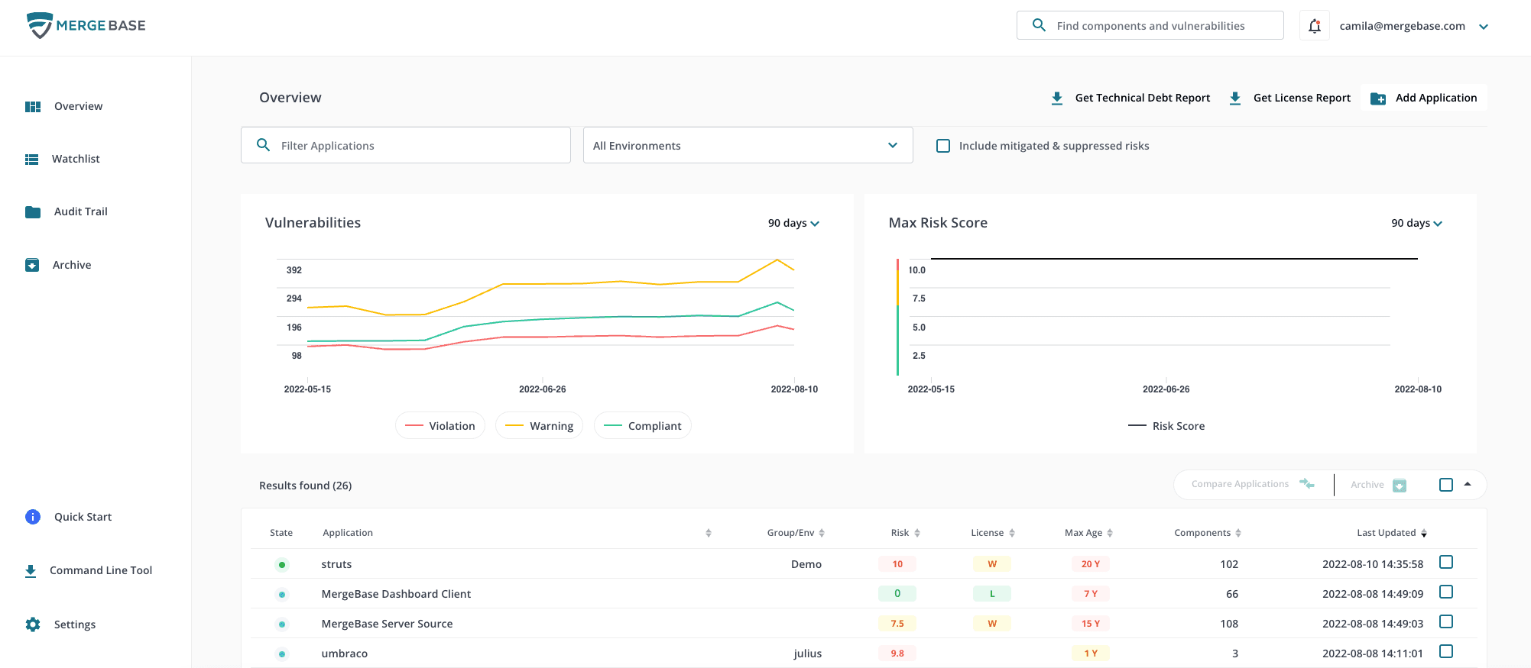Click the Settings gear icon
This screenshot has height=668, width=1531.
pos(33,624)
